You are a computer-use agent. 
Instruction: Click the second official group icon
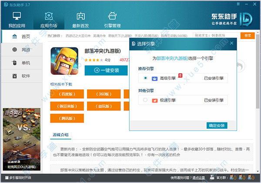(242, 177)
